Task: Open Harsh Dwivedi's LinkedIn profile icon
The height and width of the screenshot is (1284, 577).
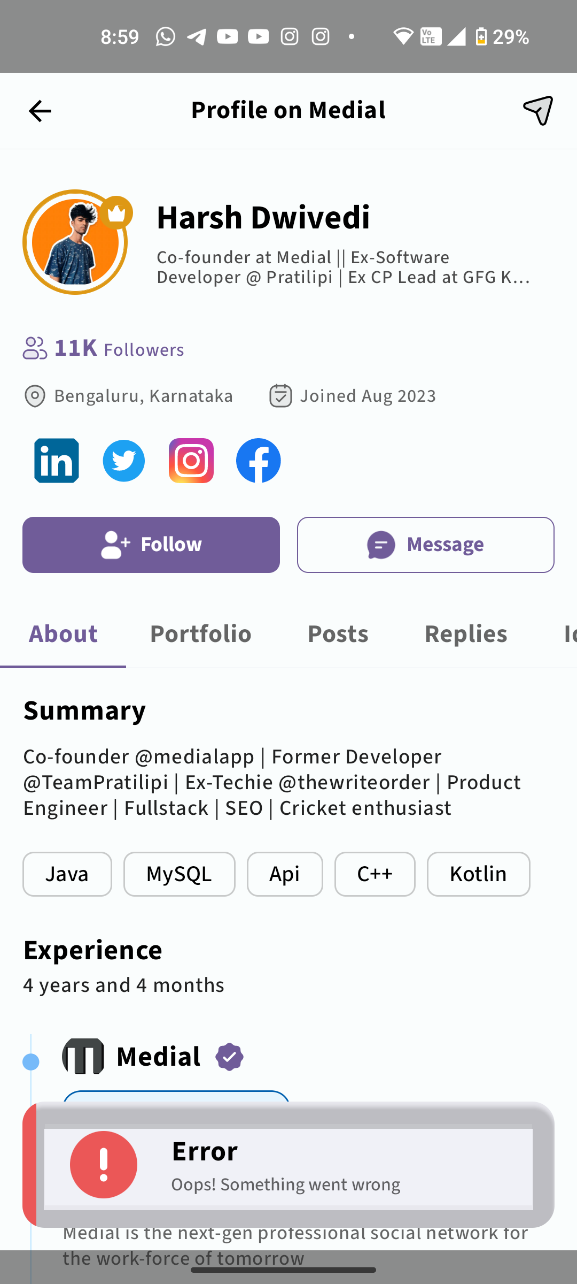Action: point(57,461)
